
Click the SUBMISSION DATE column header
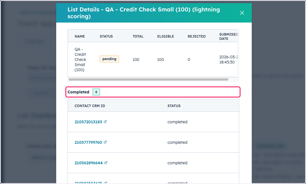(229, 36)
